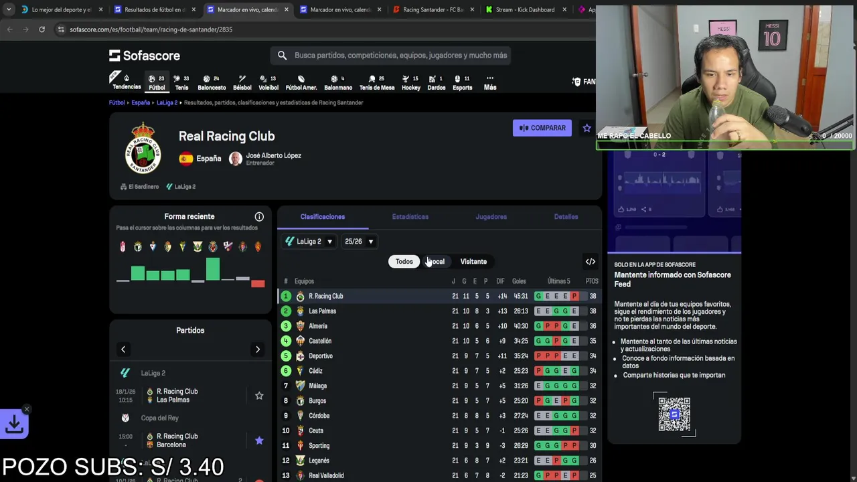The width and height of the screenshot is (857, 482).
Task: Favorite Real Racing Club with star
Action: [587, 128]
